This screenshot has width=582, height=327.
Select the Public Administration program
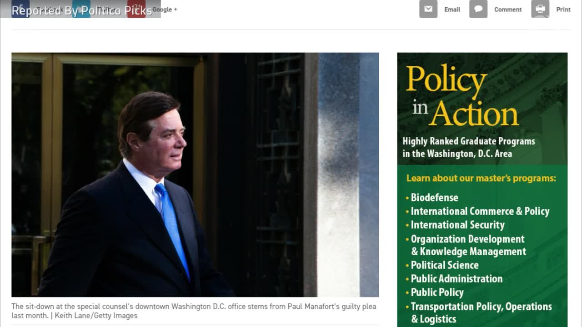[x=457, y=279]
